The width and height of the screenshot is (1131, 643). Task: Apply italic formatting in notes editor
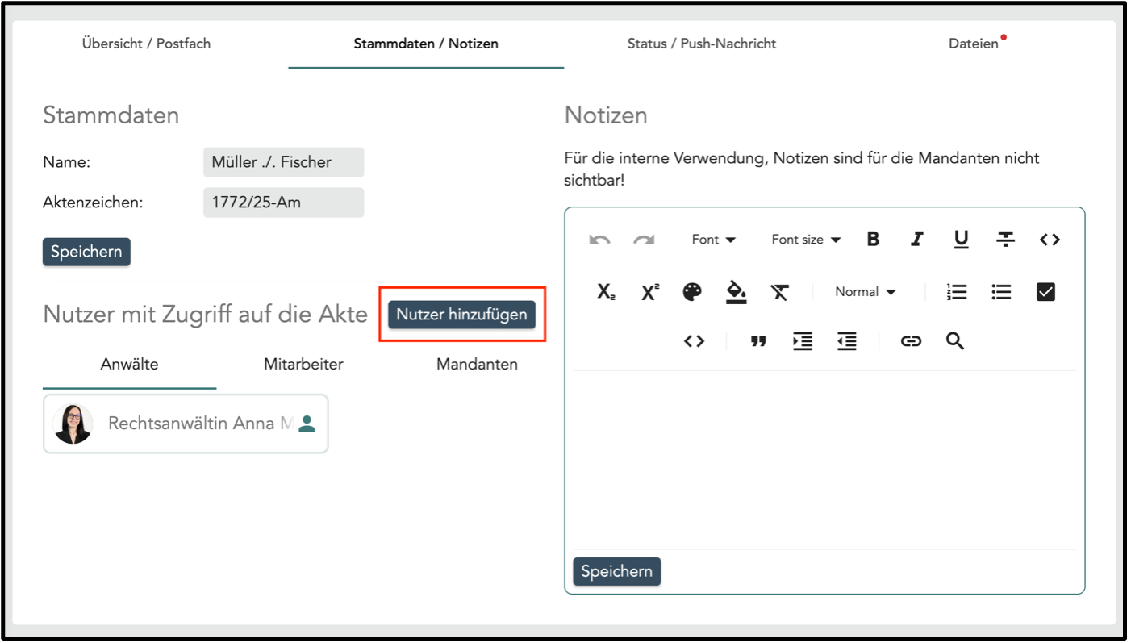coord(916,240)
